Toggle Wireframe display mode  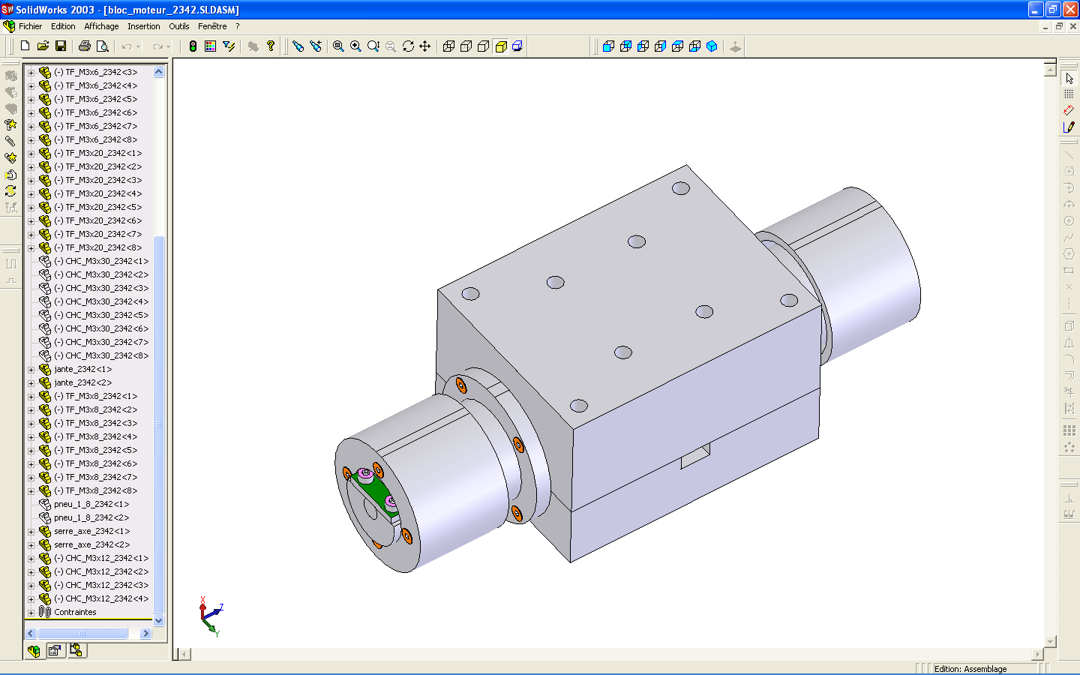(x=448, y=46)
